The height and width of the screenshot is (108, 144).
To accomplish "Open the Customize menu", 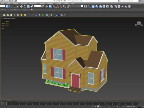I will coord(58,3).
